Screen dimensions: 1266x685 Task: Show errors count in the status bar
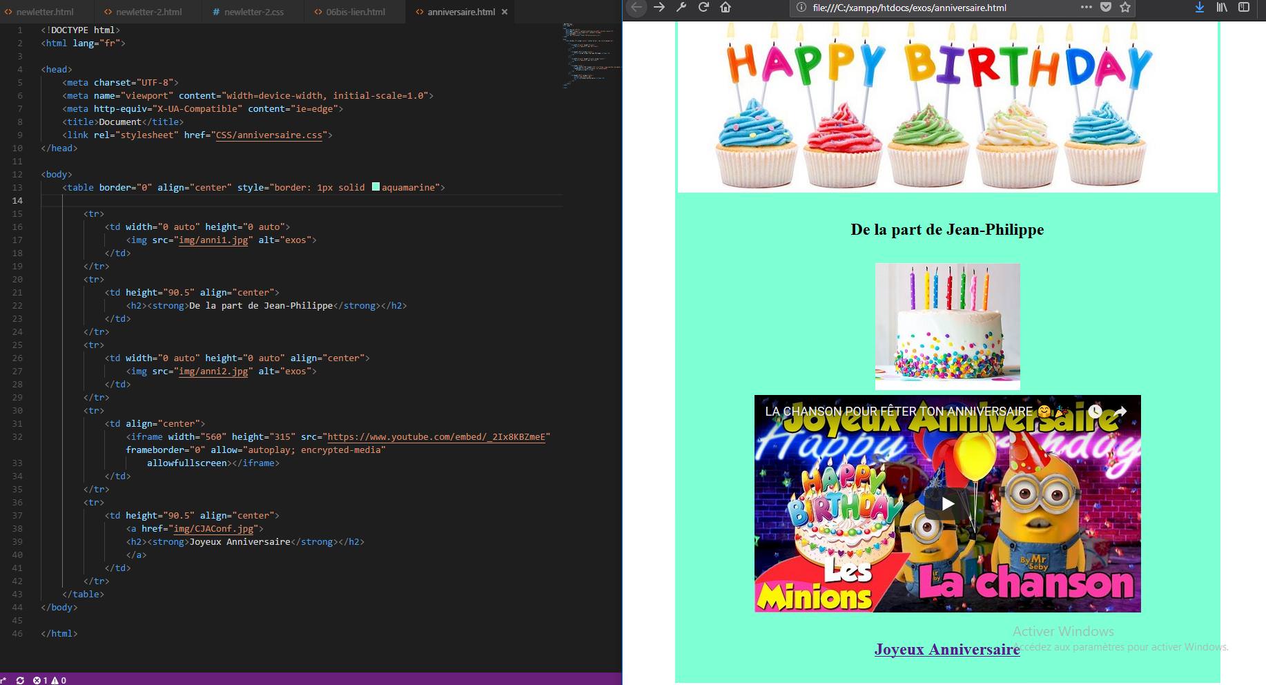41,679
